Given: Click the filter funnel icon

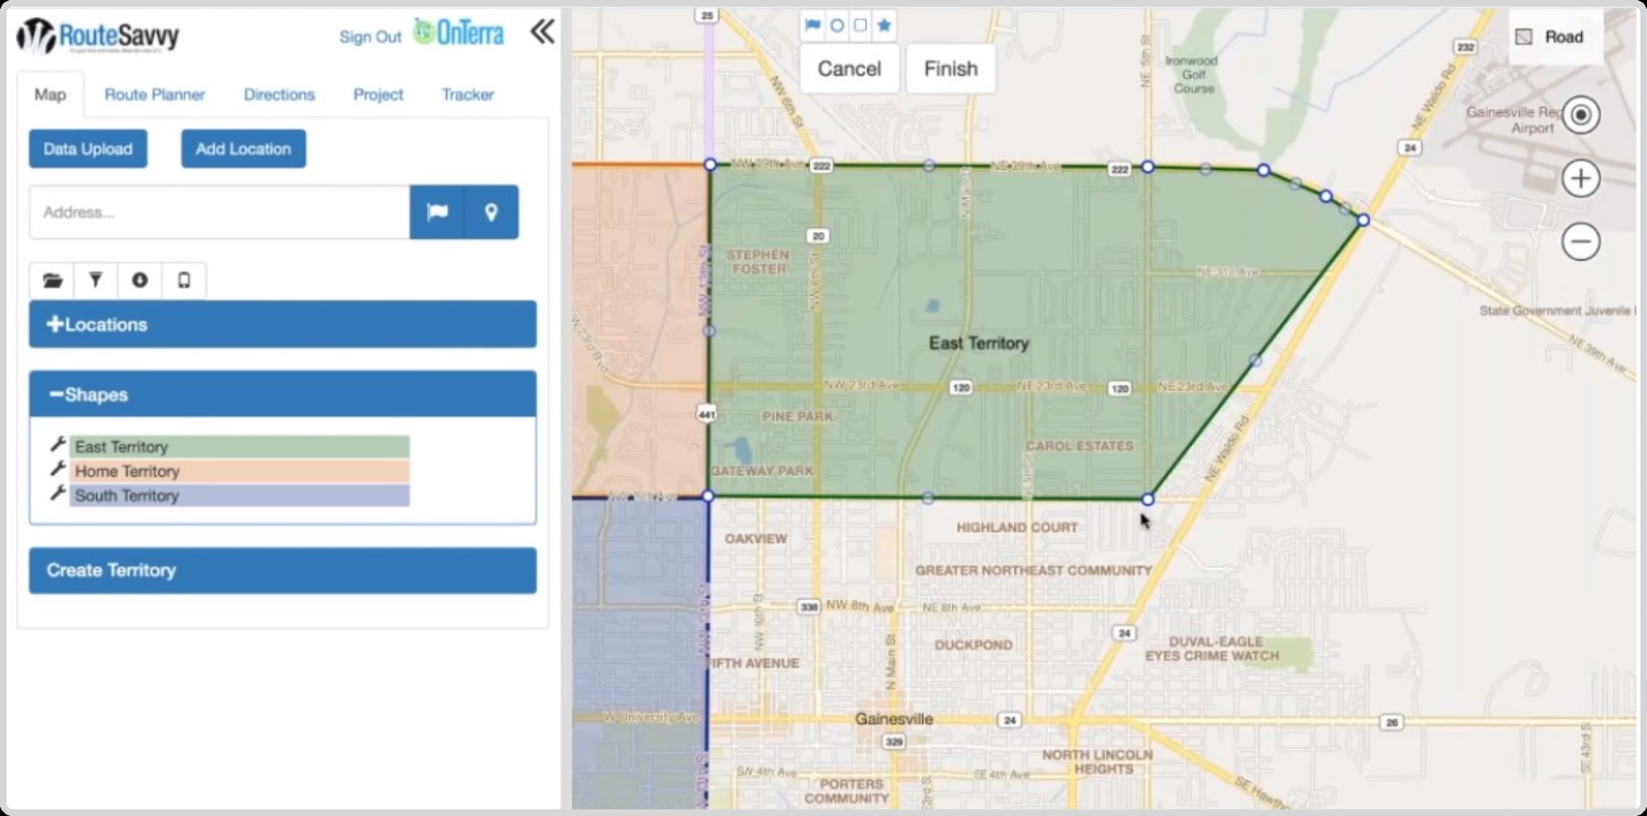Looking at the screenshot, I should tap(95, 279).
